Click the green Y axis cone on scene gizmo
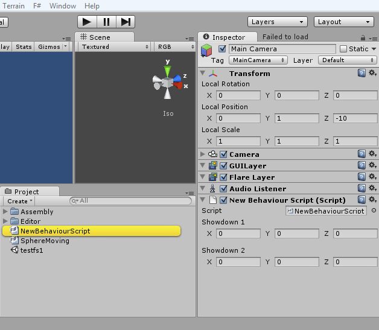 [x=167, y=71]
